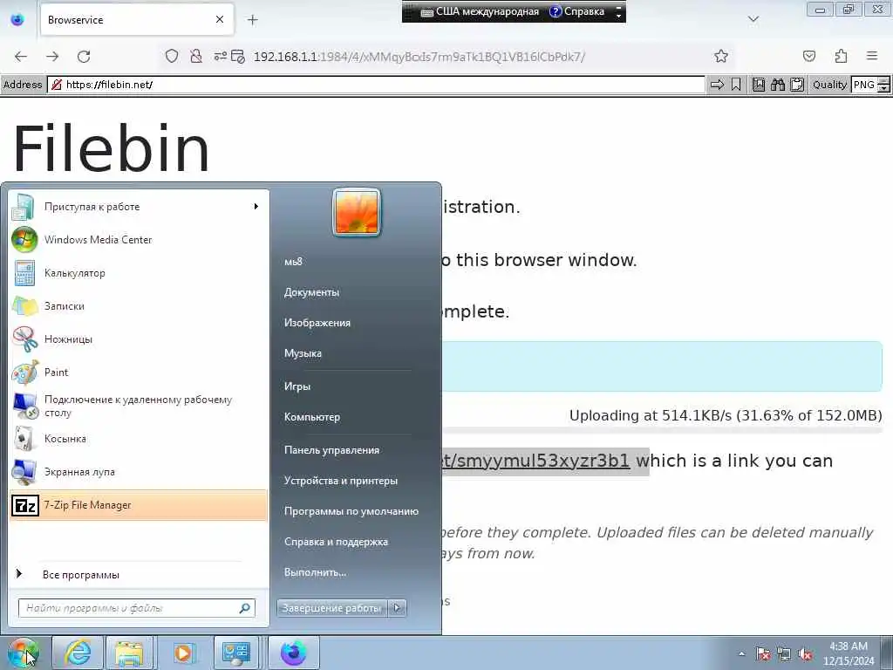Click the insecure connection lock icon

[x=196, y=56]
